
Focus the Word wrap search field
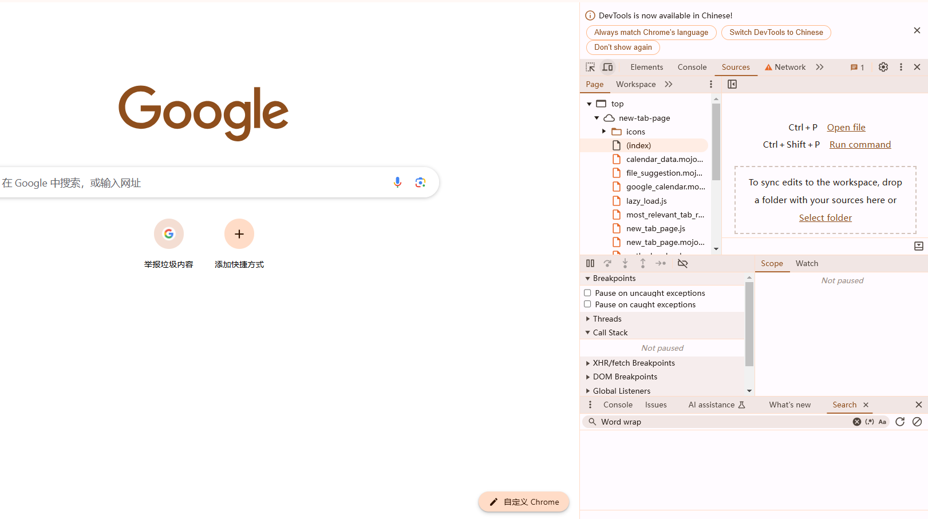[724, 422]
